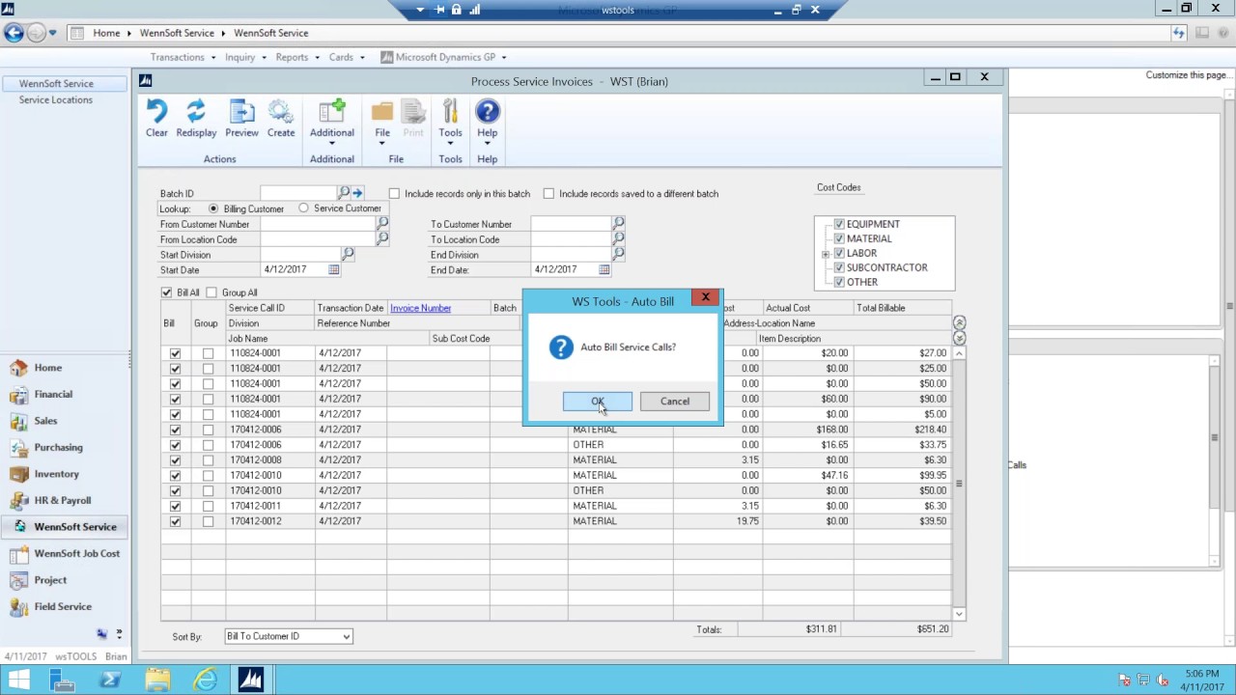Open From Location Code lookup magnifier

pos(382,237)
